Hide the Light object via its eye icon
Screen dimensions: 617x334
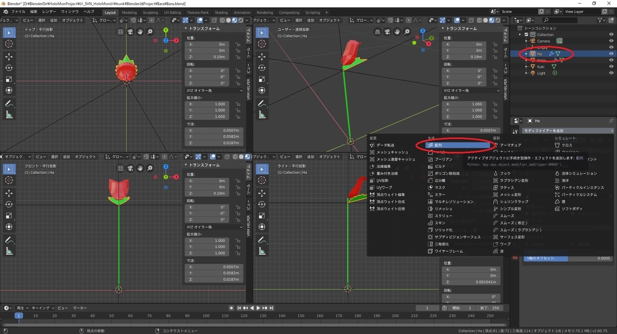611,73
